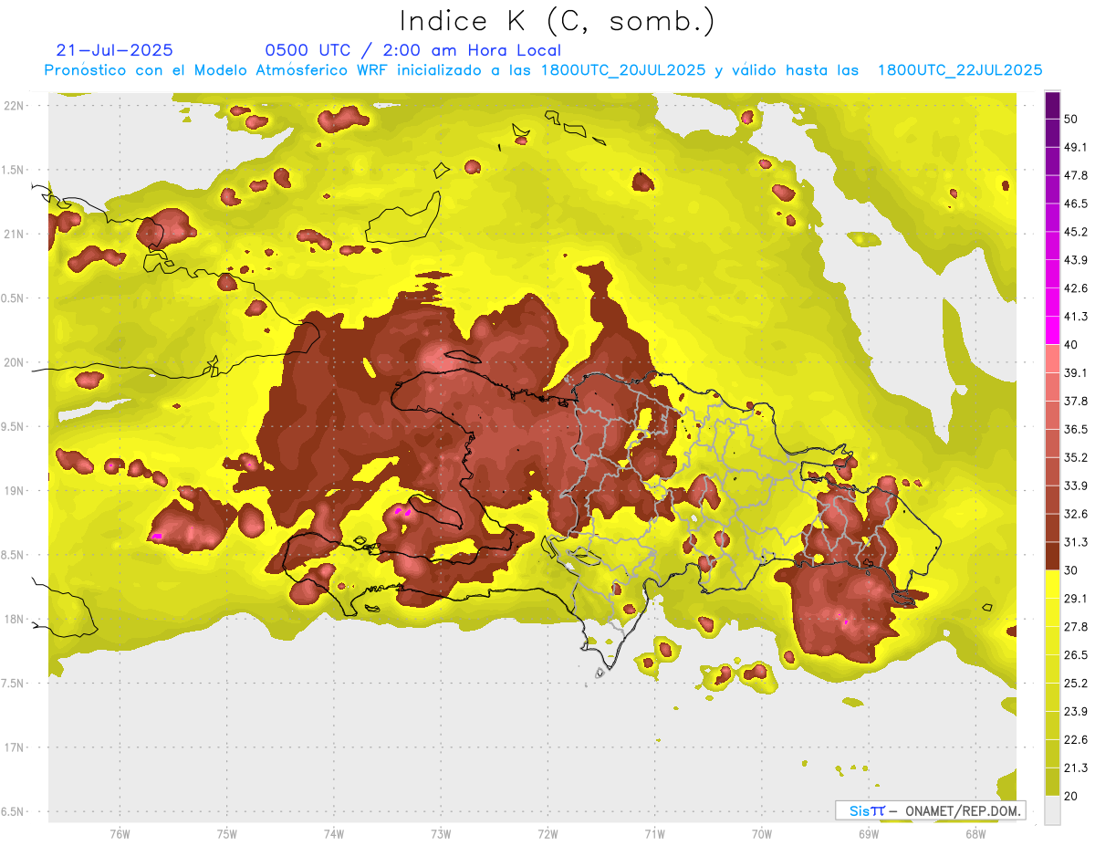
Task: Click the colorbar value '33.9'
Action: point(1076,486)
